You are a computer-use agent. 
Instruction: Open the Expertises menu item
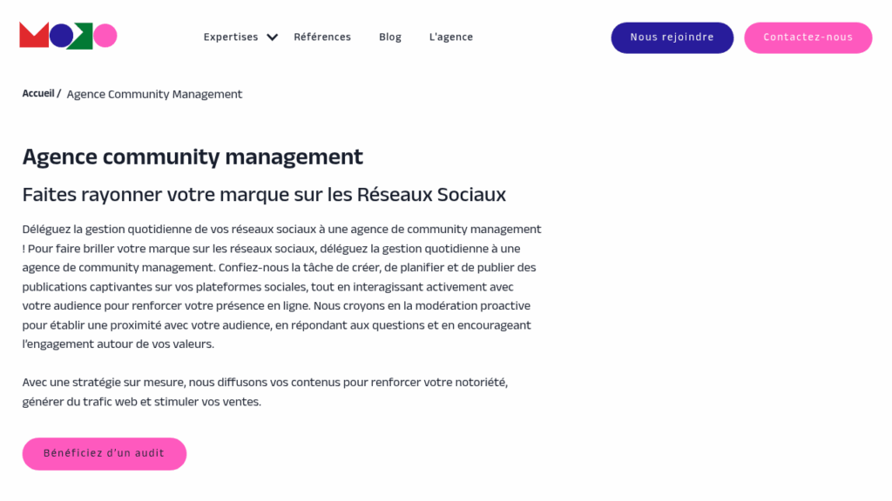(x=231, y=37)
